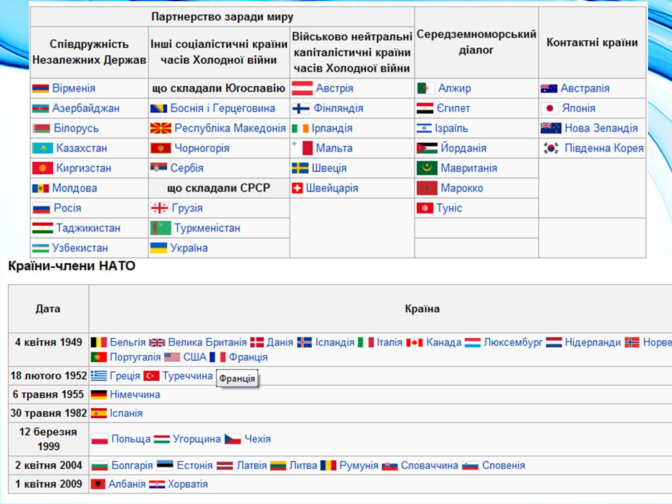Open the Люксембург link
This screenshot has height=504, width=672.
click(x=513, y=342)
